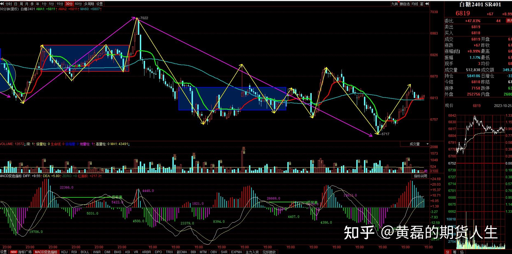The image size is (512, 254).
Task: Select the yearly 年 period
Action: pos(37,4)
